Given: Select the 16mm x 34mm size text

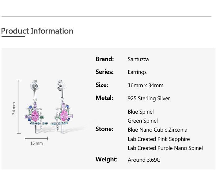Looking at the screenshot, I should [x=146, y=85].
